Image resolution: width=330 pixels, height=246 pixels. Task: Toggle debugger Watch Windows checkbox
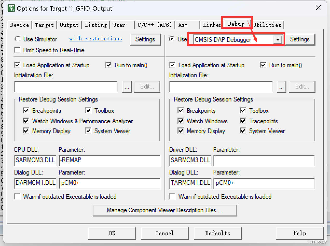click(x=181, y=121)
